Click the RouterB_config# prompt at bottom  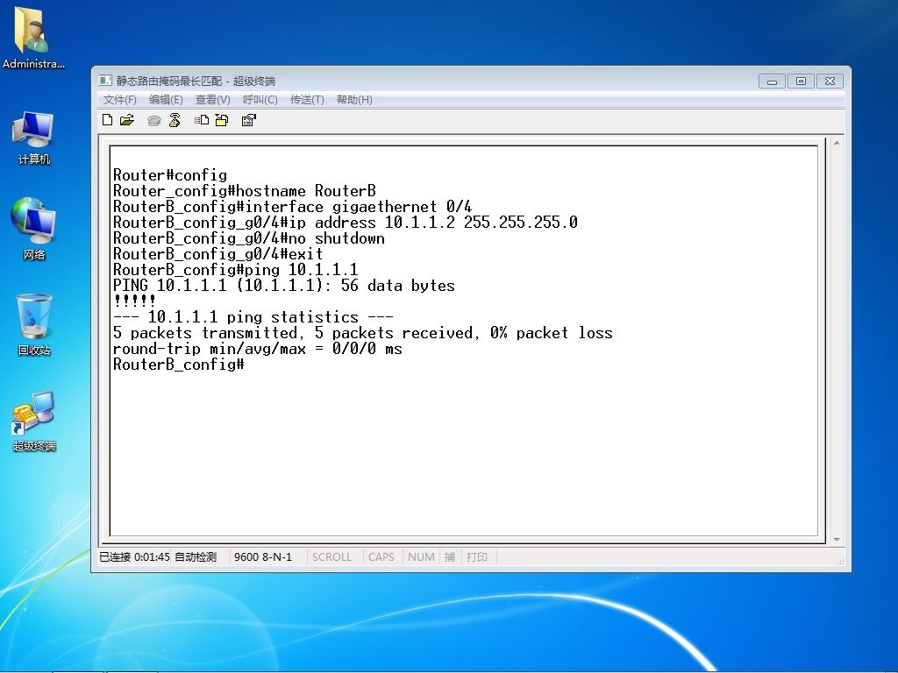point(179,365)
